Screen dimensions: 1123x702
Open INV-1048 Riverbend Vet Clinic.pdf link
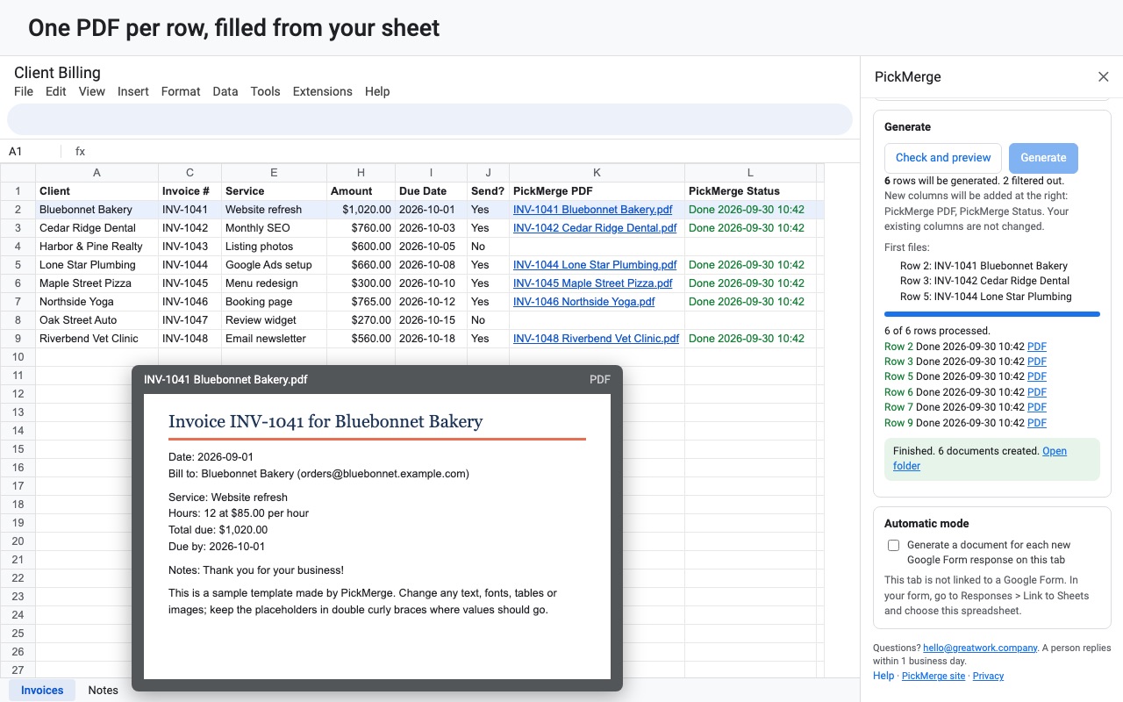coord(597,339)
